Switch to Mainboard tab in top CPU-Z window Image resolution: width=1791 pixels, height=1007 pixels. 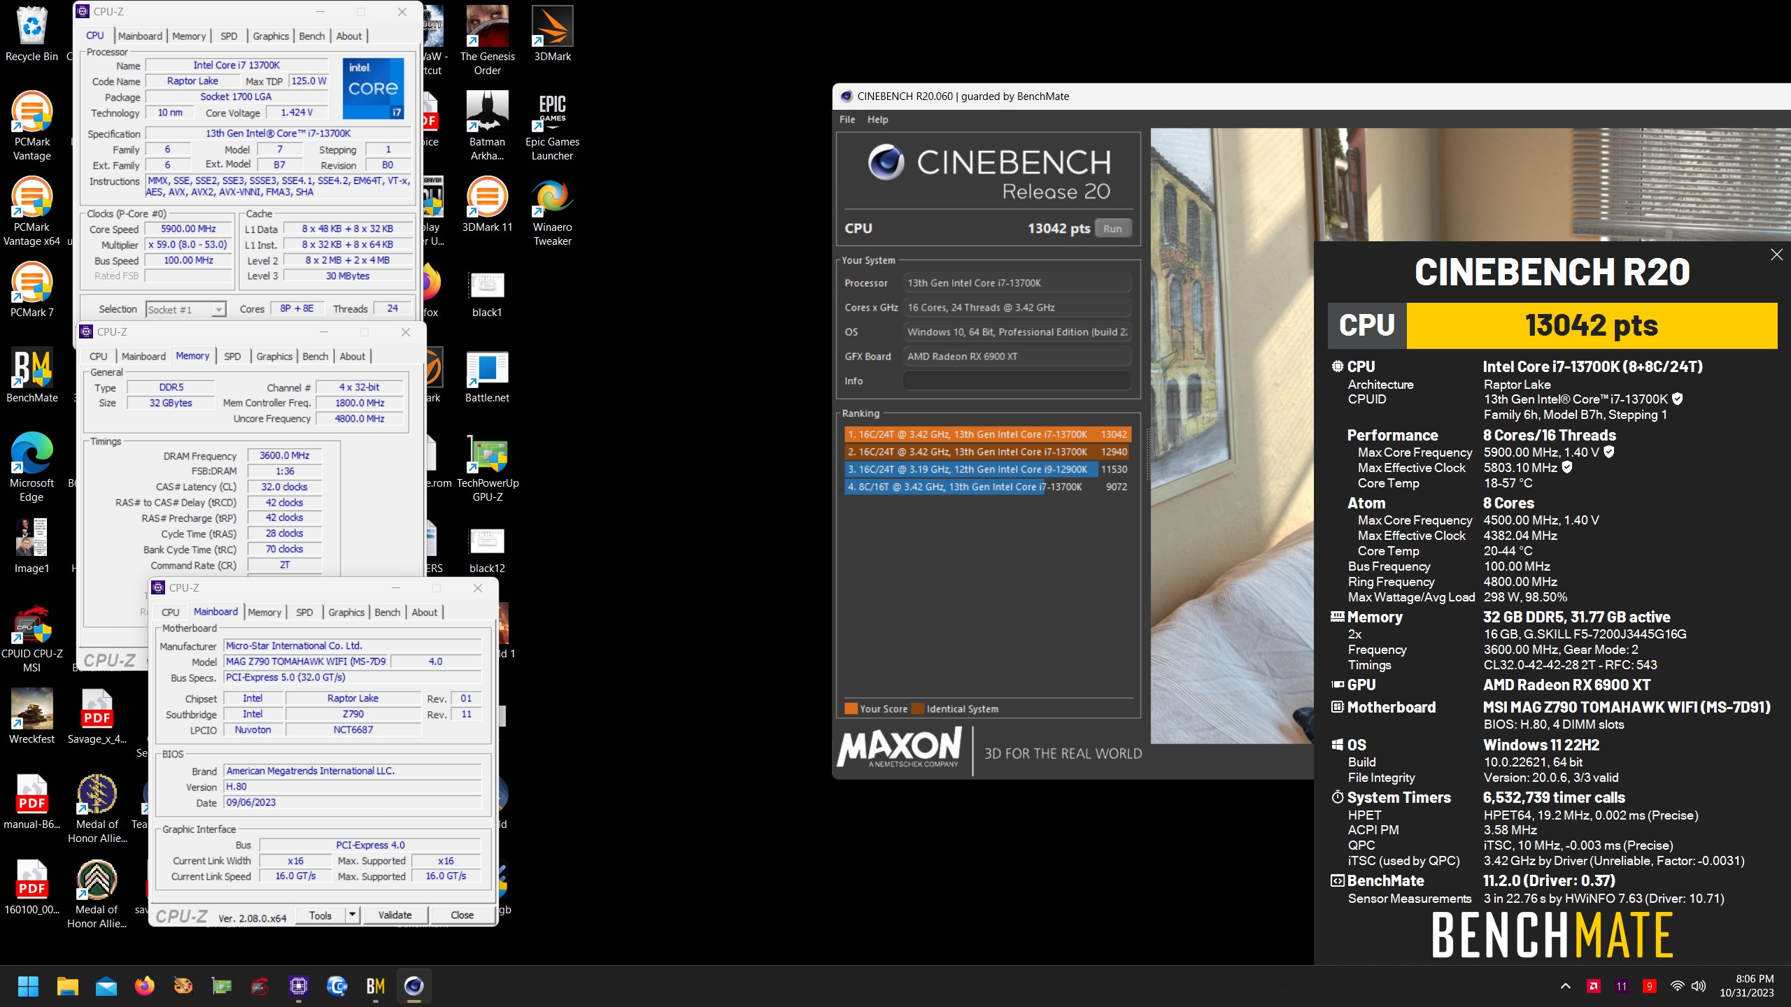[140, 36]
